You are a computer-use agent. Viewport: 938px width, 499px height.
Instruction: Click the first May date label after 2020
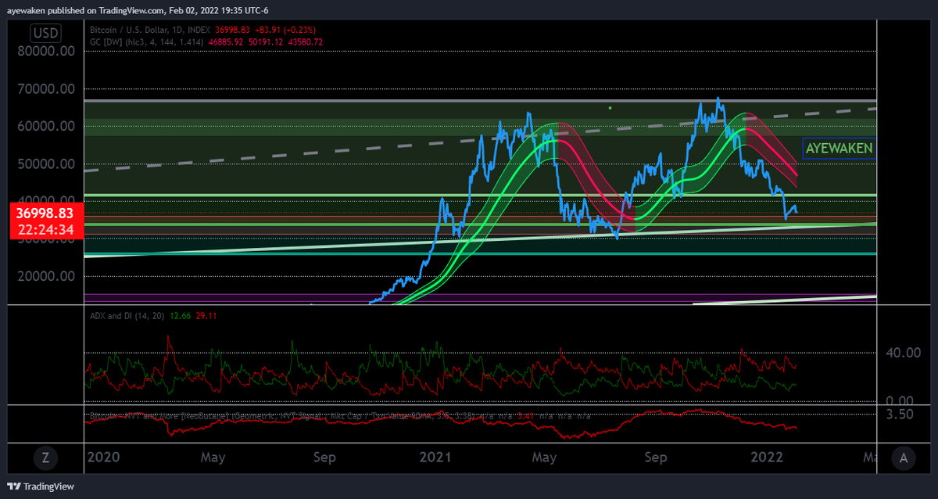213,458
